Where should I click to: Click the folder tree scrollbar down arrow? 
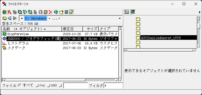tap(199, 46)
